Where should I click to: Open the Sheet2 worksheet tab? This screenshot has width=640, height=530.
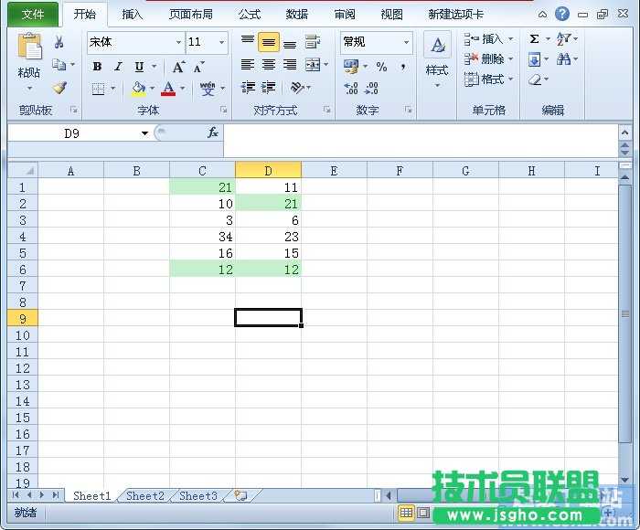pos(144,496)
